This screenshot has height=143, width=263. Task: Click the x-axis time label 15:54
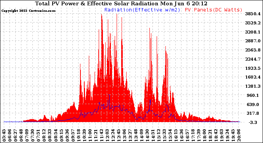(x=170, y=135)
